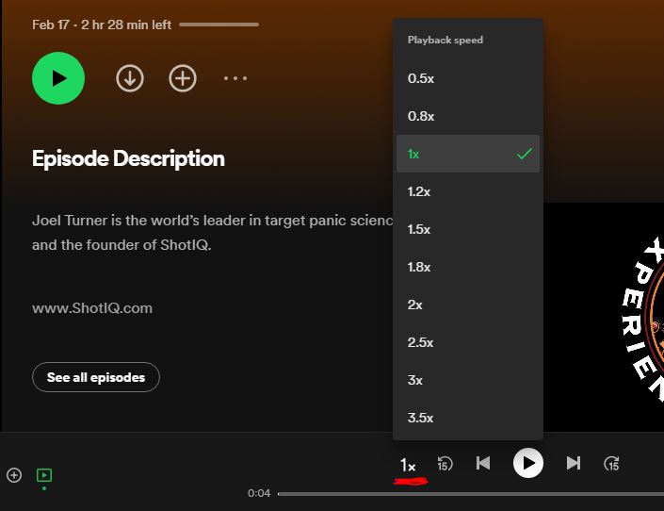Select 0.8x playback speed
Screen dimensions: 664x511
[468, 116]
